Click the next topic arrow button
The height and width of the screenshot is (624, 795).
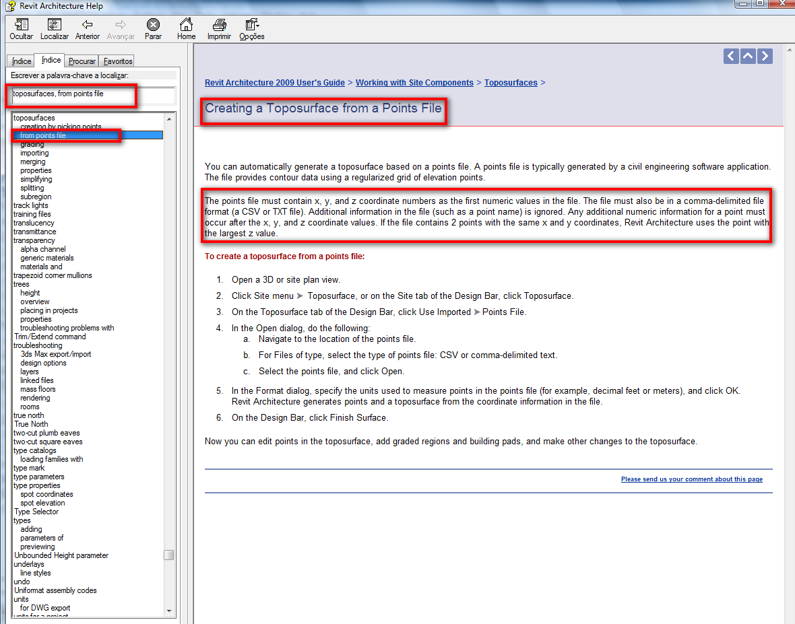tap(765, 56)
